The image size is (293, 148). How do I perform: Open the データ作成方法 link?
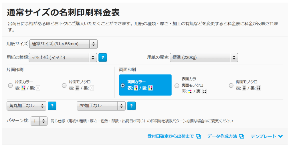222,136
